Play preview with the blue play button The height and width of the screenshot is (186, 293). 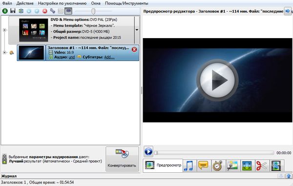coord(148,151)
